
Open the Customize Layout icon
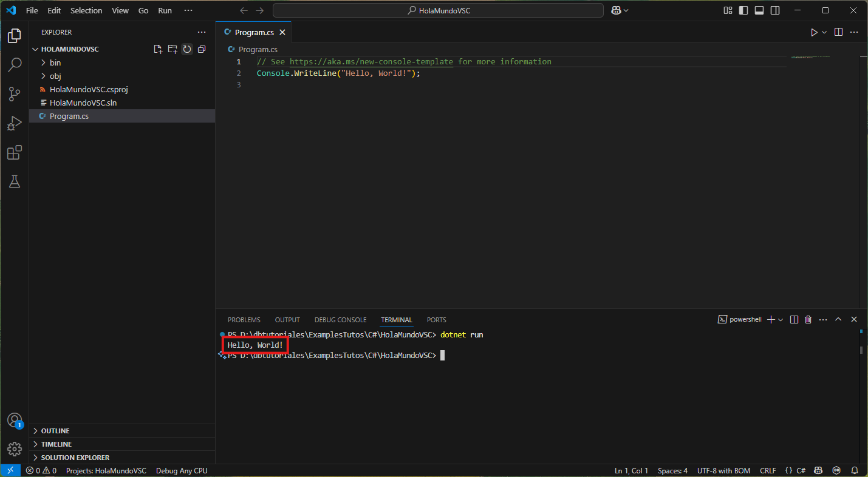pos(728,10)
